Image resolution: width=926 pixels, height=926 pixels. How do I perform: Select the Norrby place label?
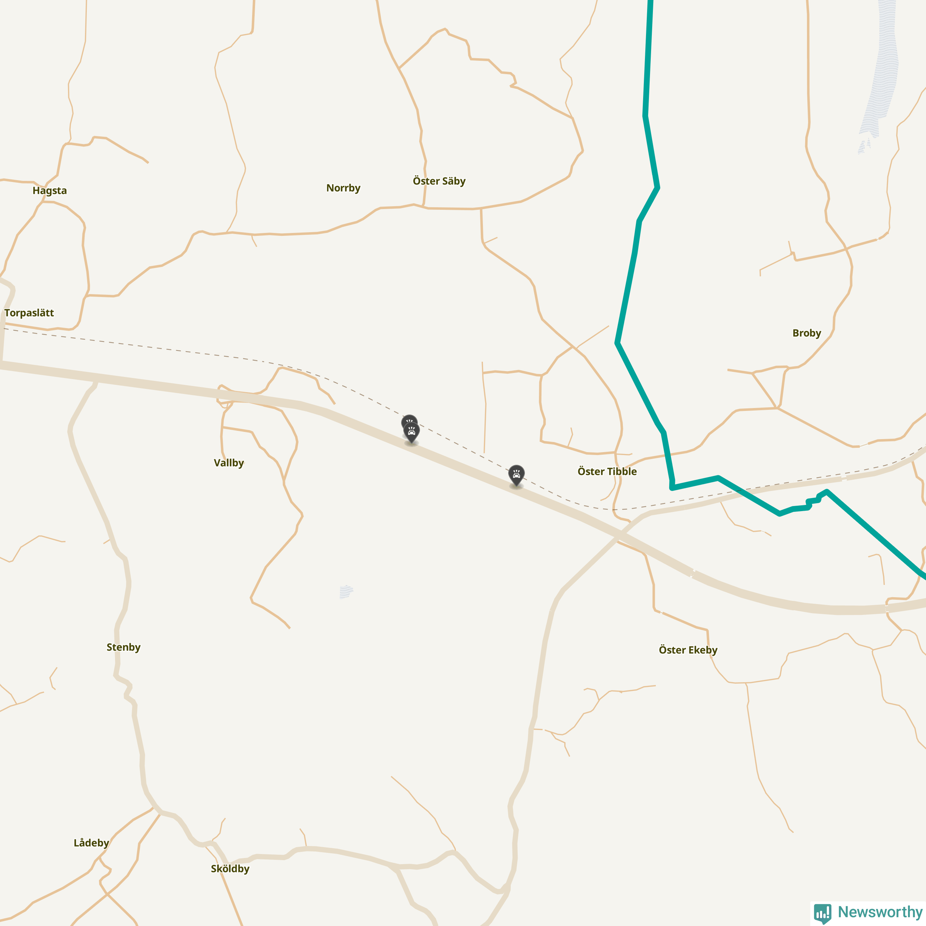pos(343,188)
